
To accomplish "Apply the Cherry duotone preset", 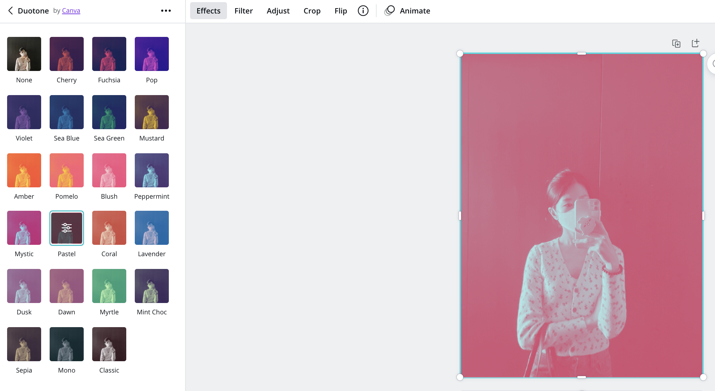I will [67, 54].
